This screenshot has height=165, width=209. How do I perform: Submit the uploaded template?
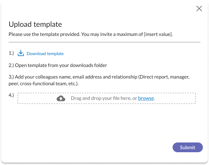188,147
